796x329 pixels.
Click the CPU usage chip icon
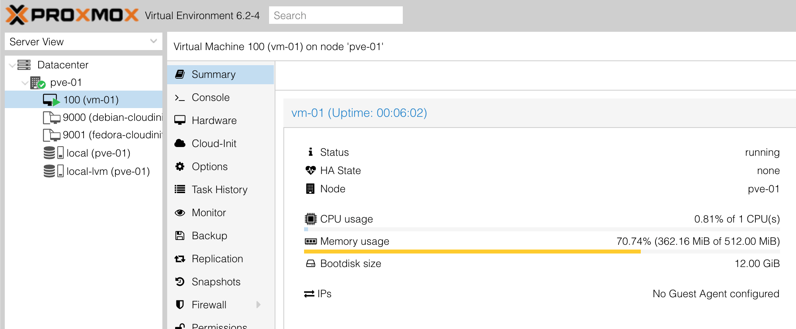(310, 219)
